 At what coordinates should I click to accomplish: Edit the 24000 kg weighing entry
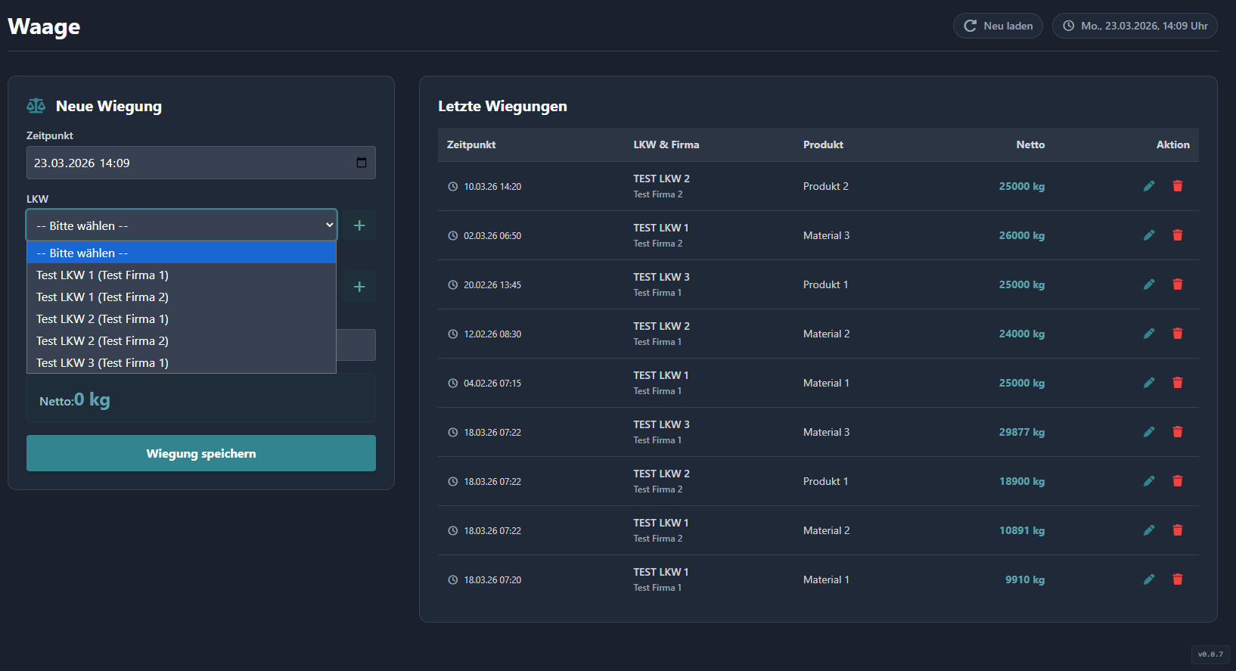click(1148, 334)
